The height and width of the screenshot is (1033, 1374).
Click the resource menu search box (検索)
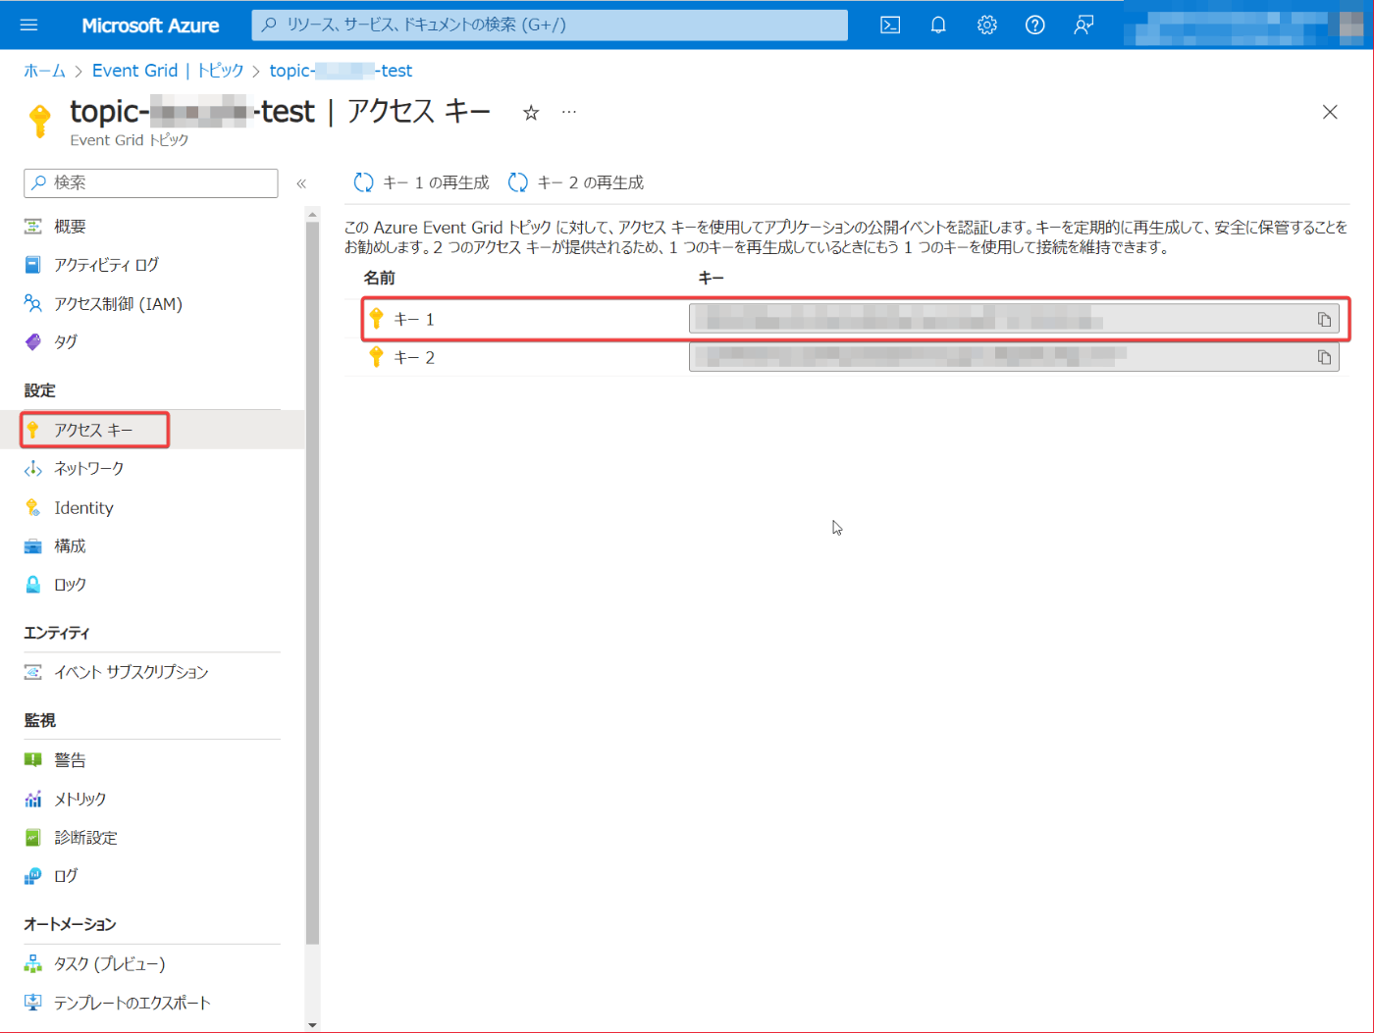[x=151, y=183]
